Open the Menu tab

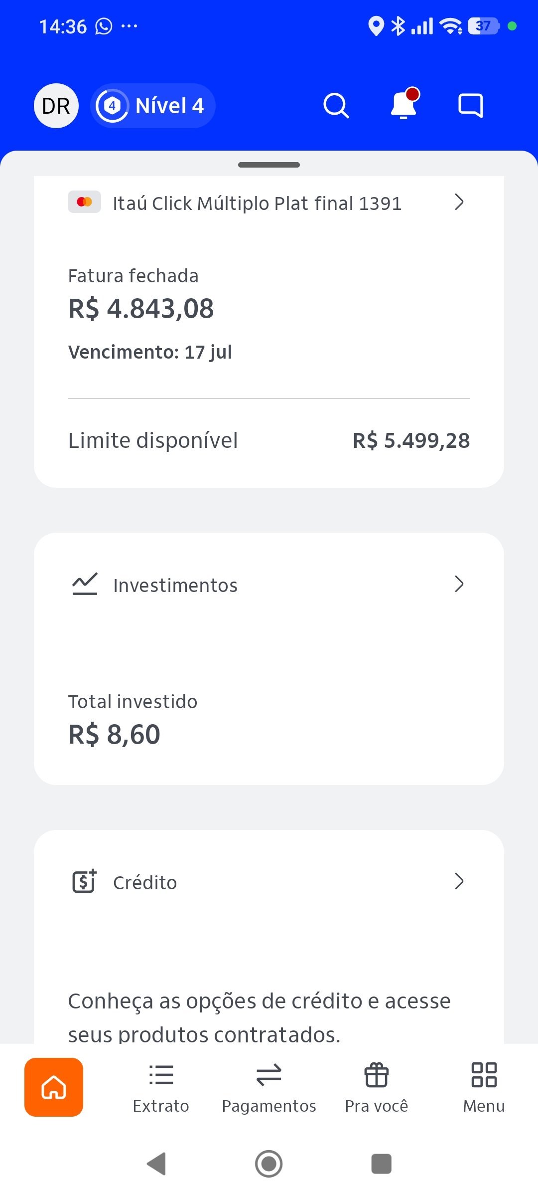[x=484, y=1088]
